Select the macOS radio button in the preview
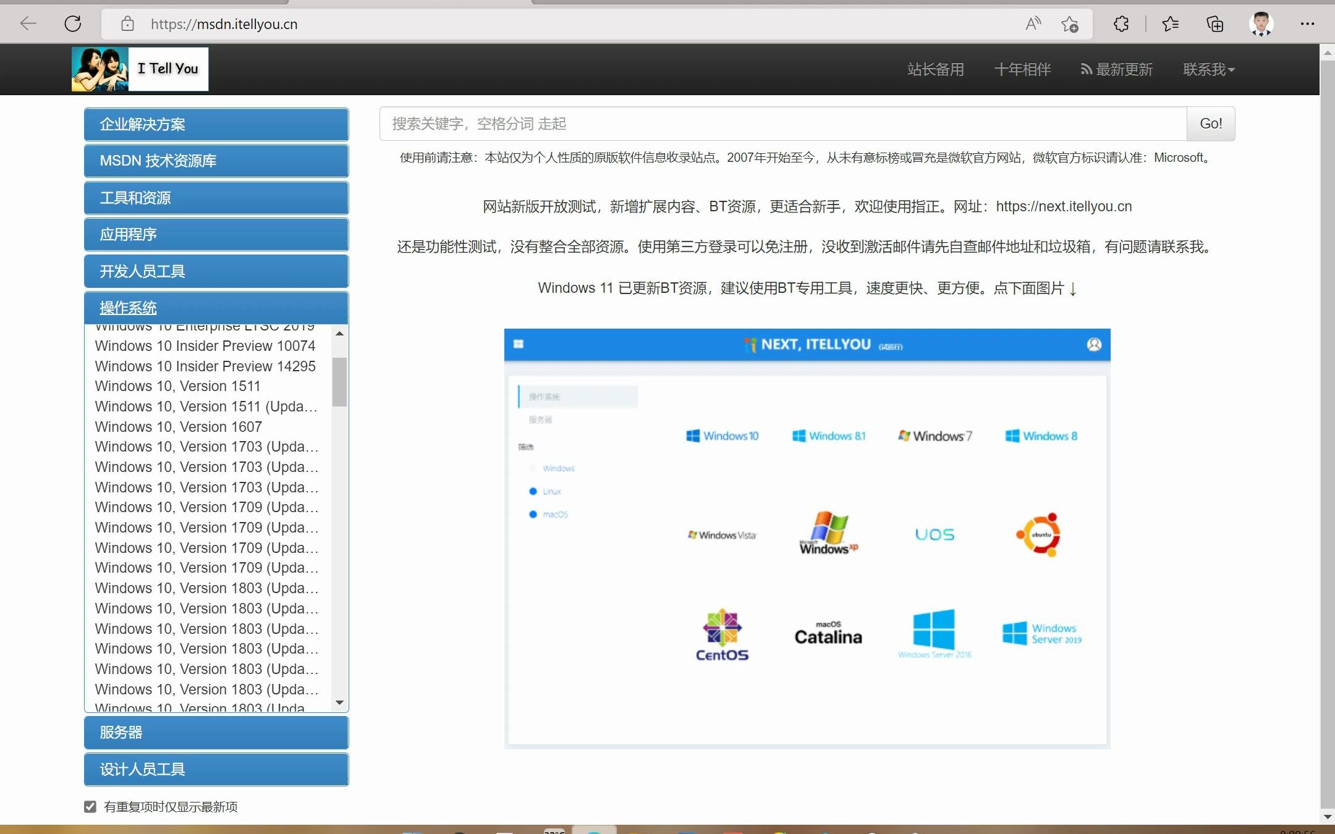 click(x=533, y=514)
